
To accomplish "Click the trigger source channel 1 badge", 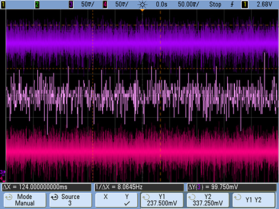I will click(245, 5).
